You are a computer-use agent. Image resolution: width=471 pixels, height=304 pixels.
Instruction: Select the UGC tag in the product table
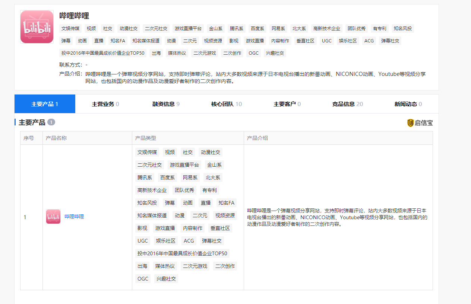[143, 241]
